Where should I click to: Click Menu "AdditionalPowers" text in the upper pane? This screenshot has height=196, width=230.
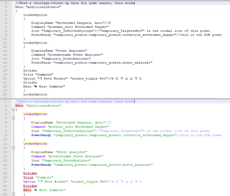[x=38, y=7]
